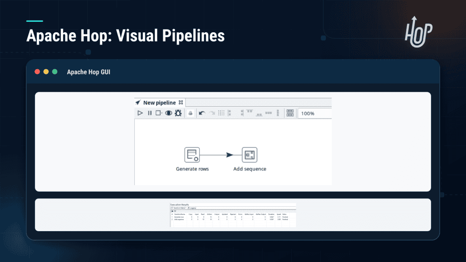Screen dimensions: 466x262
Task: Click the 100% zoom level field
Action: [315, 113]
